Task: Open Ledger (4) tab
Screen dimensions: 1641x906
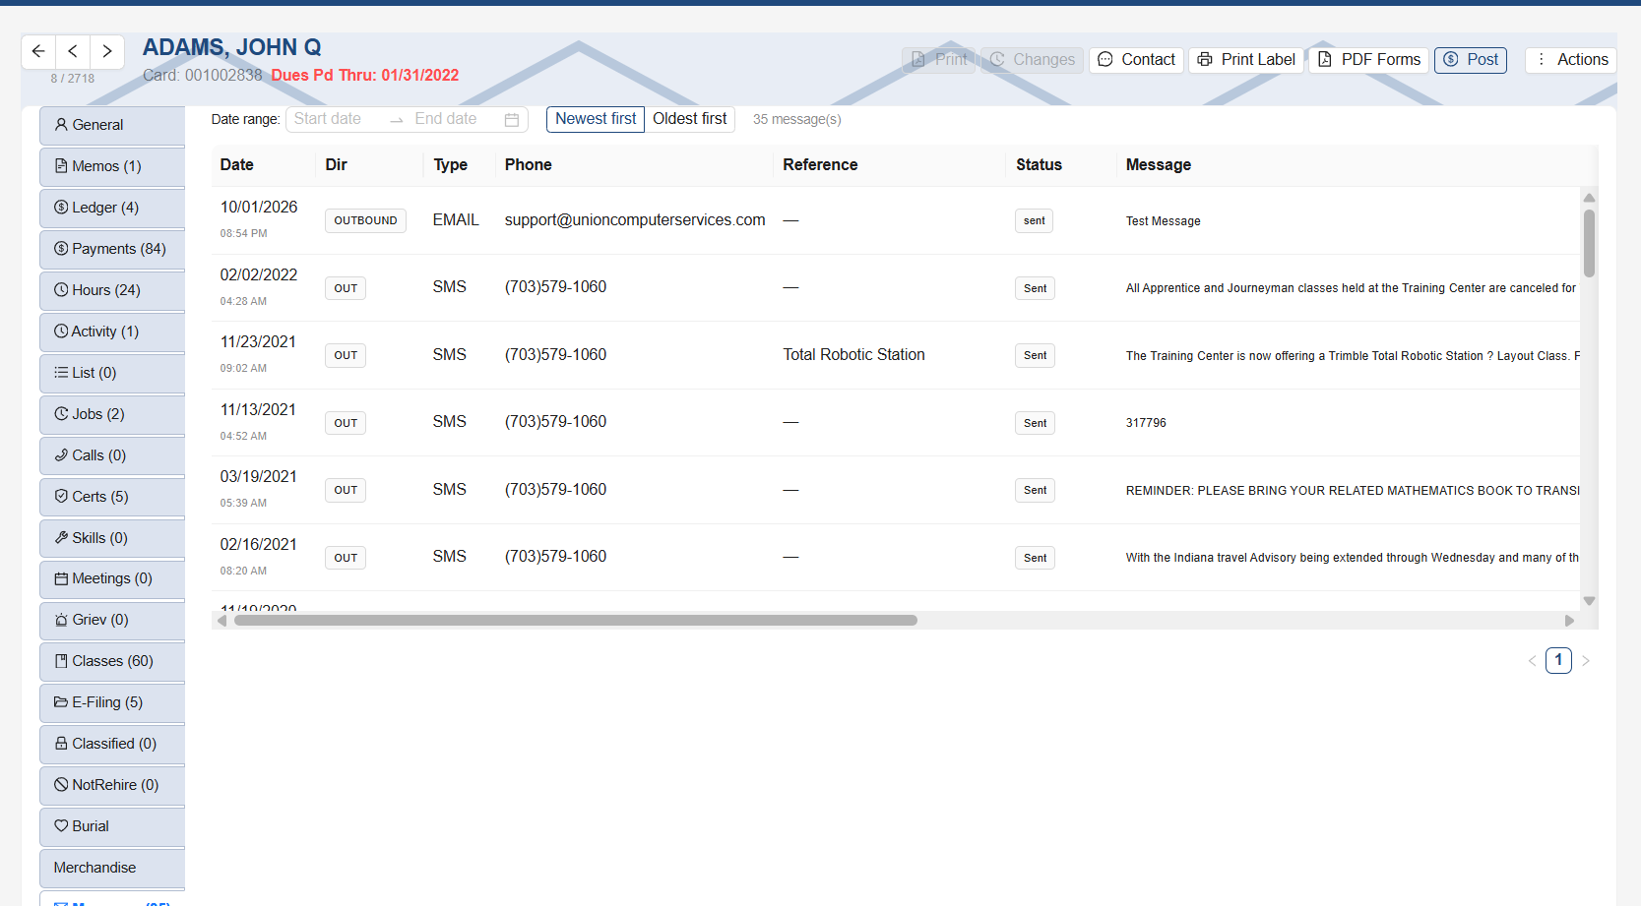Action: (x=112, y=208)
